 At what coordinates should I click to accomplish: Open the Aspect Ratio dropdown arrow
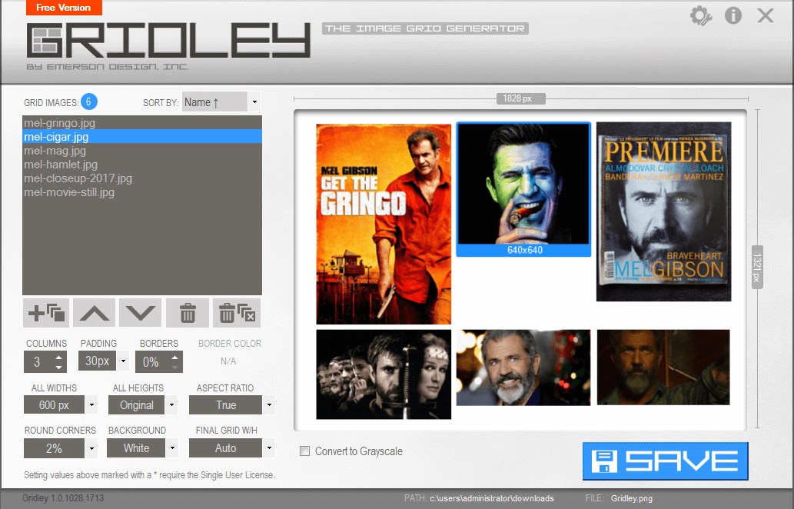269,404
